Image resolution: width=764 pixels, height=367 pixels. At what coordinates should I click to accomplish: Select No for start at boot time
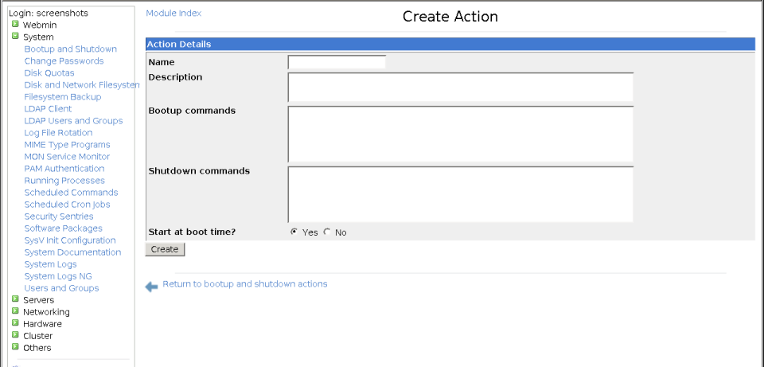327,232
